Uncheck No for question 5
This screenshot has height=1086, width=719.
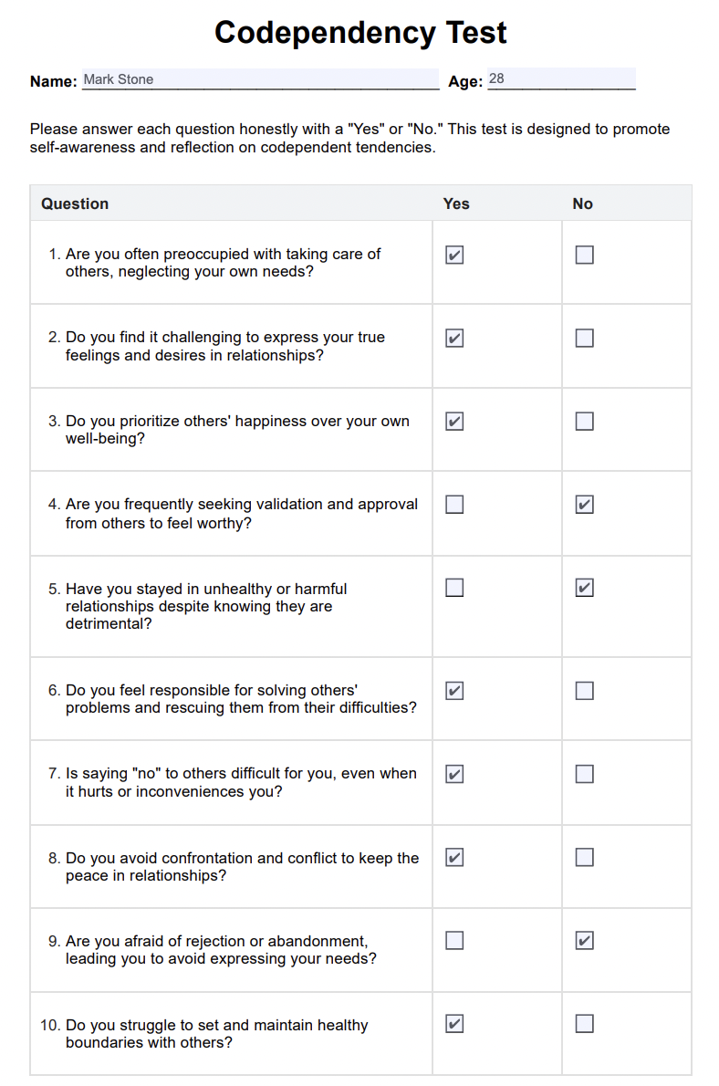click(585, 589)
